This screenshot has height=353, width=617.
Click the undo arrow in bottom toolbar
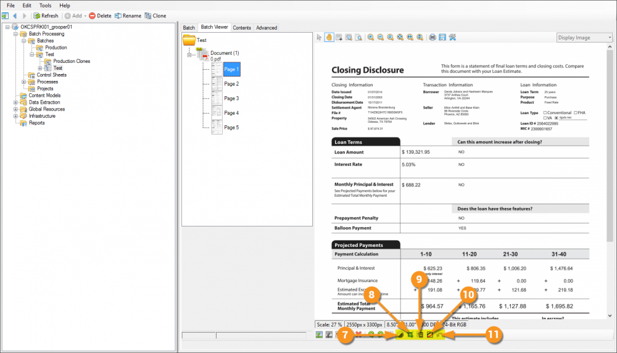440,334
